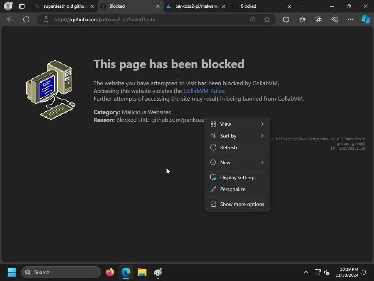Open the Copilot sidebar icon

(x=366, y=19)
